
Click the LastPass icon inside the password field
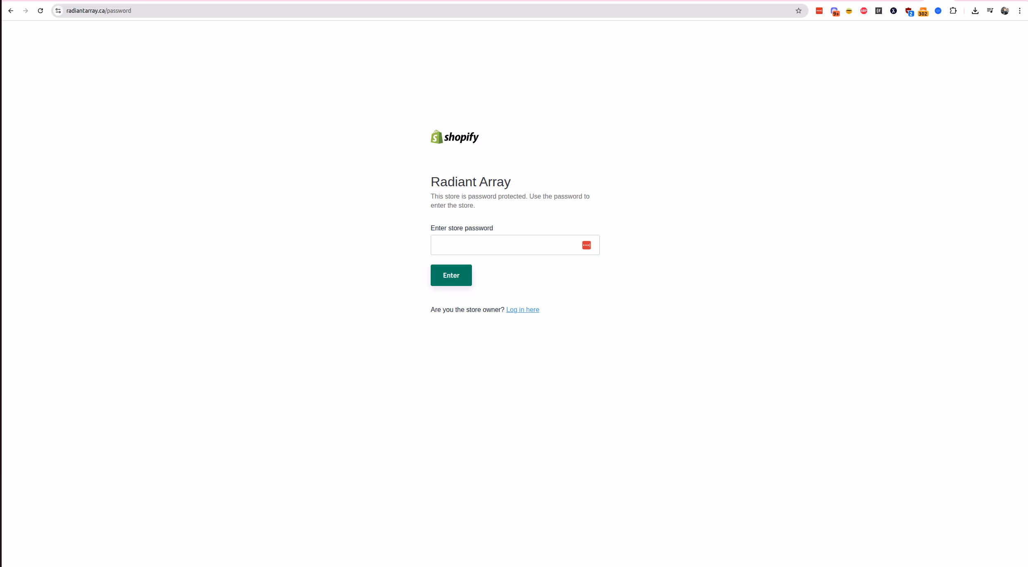[x=586, y=245]
